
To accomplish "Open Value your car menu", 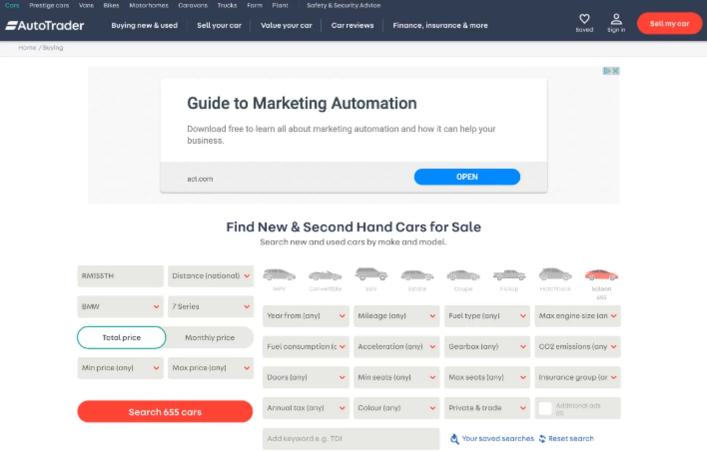I will pos(286,25).
